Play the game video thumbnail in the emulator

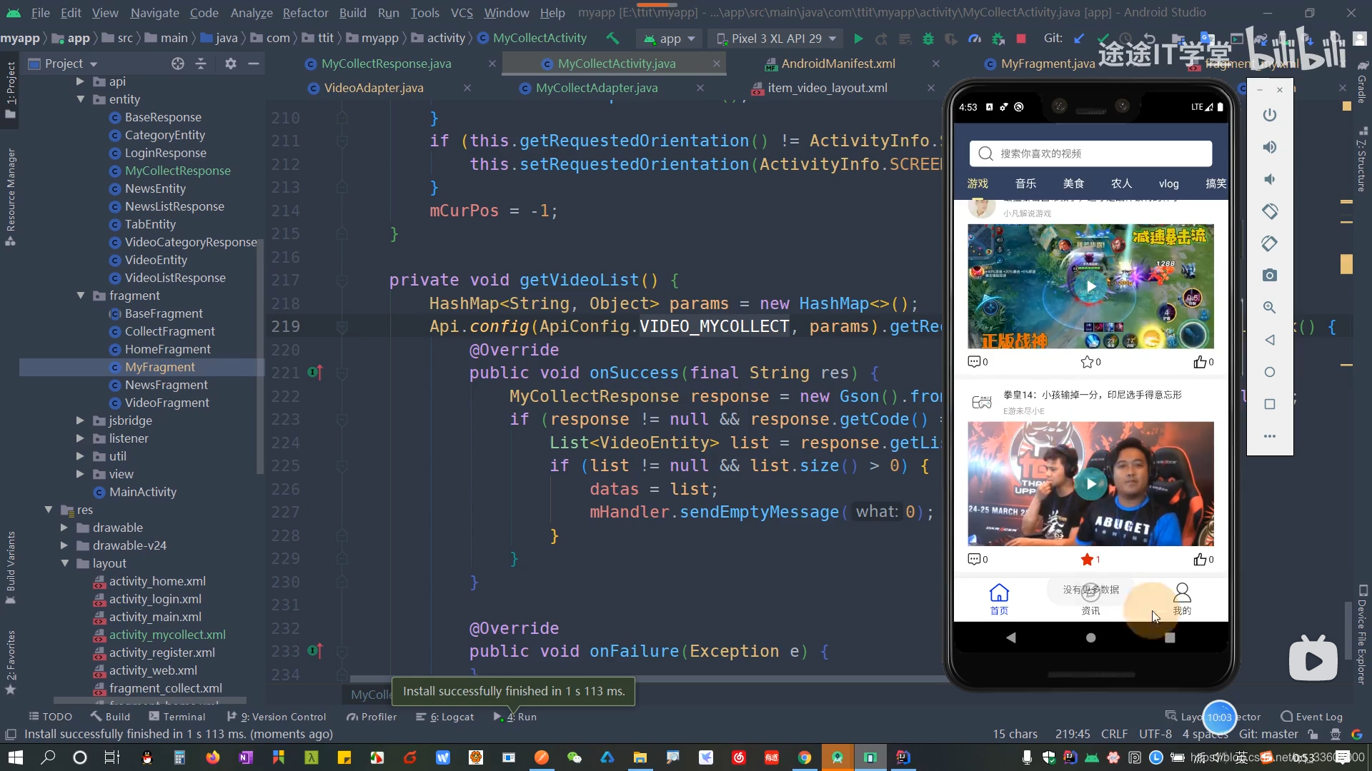[1090, 286]
